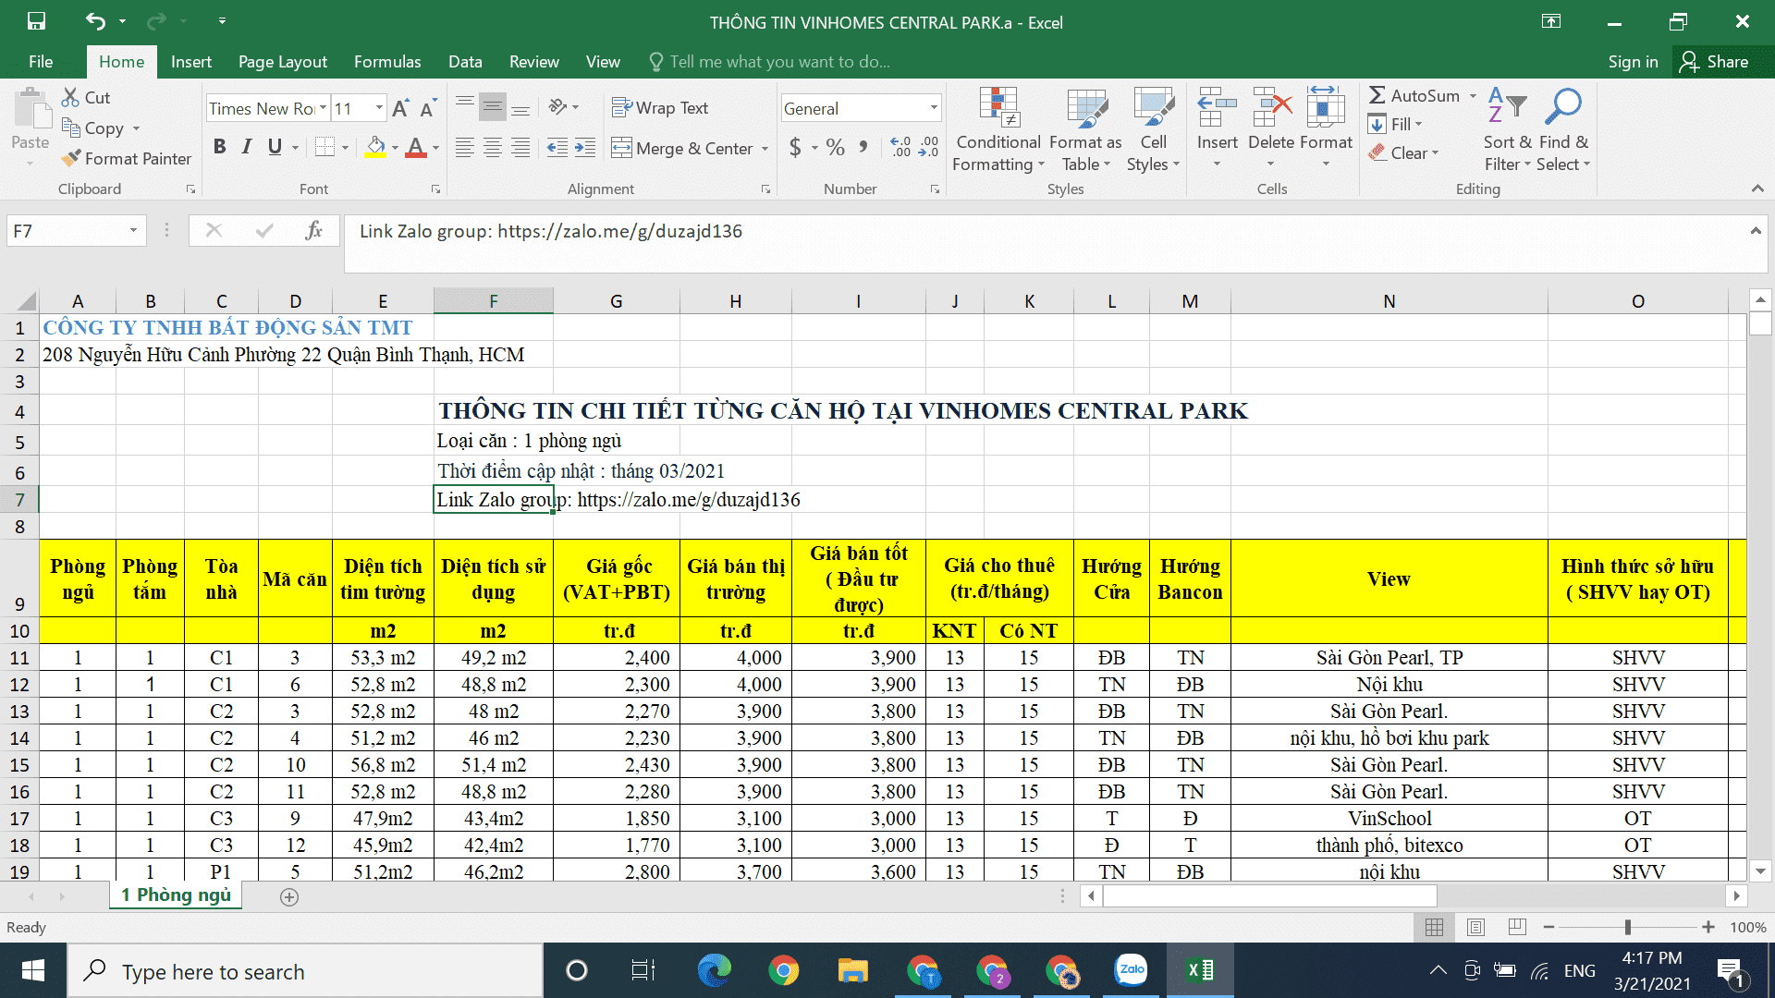The height and width of the screenshot is (998, 1775).
Task: Click the Save icon in title bar
Action: coord(36,21)
